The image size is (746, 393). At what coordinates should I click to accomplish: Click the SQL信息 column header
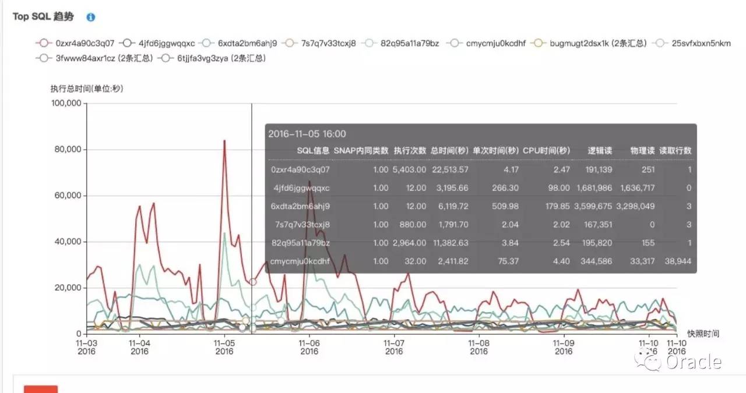tap(313, 150)
